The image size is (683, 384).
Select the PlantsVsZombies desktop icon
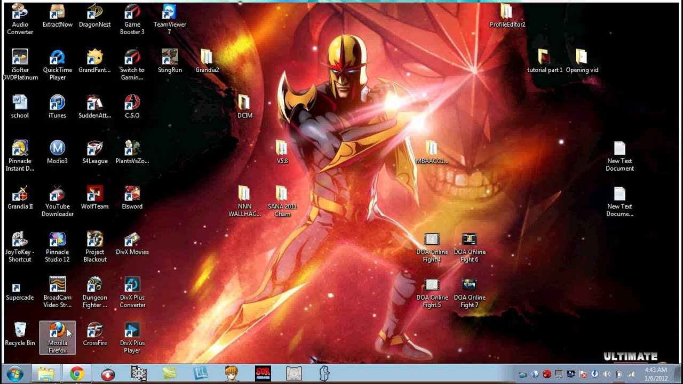coord(132,151)
